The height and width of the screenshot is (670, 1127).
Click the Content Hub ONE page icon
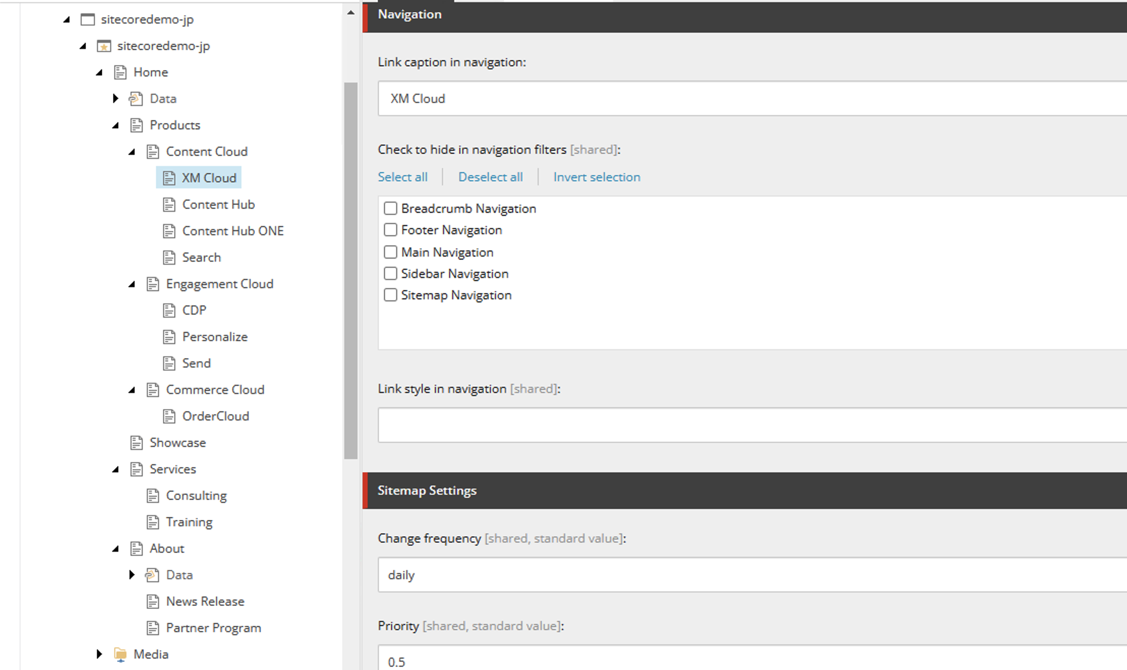click(x=169, y=231)
